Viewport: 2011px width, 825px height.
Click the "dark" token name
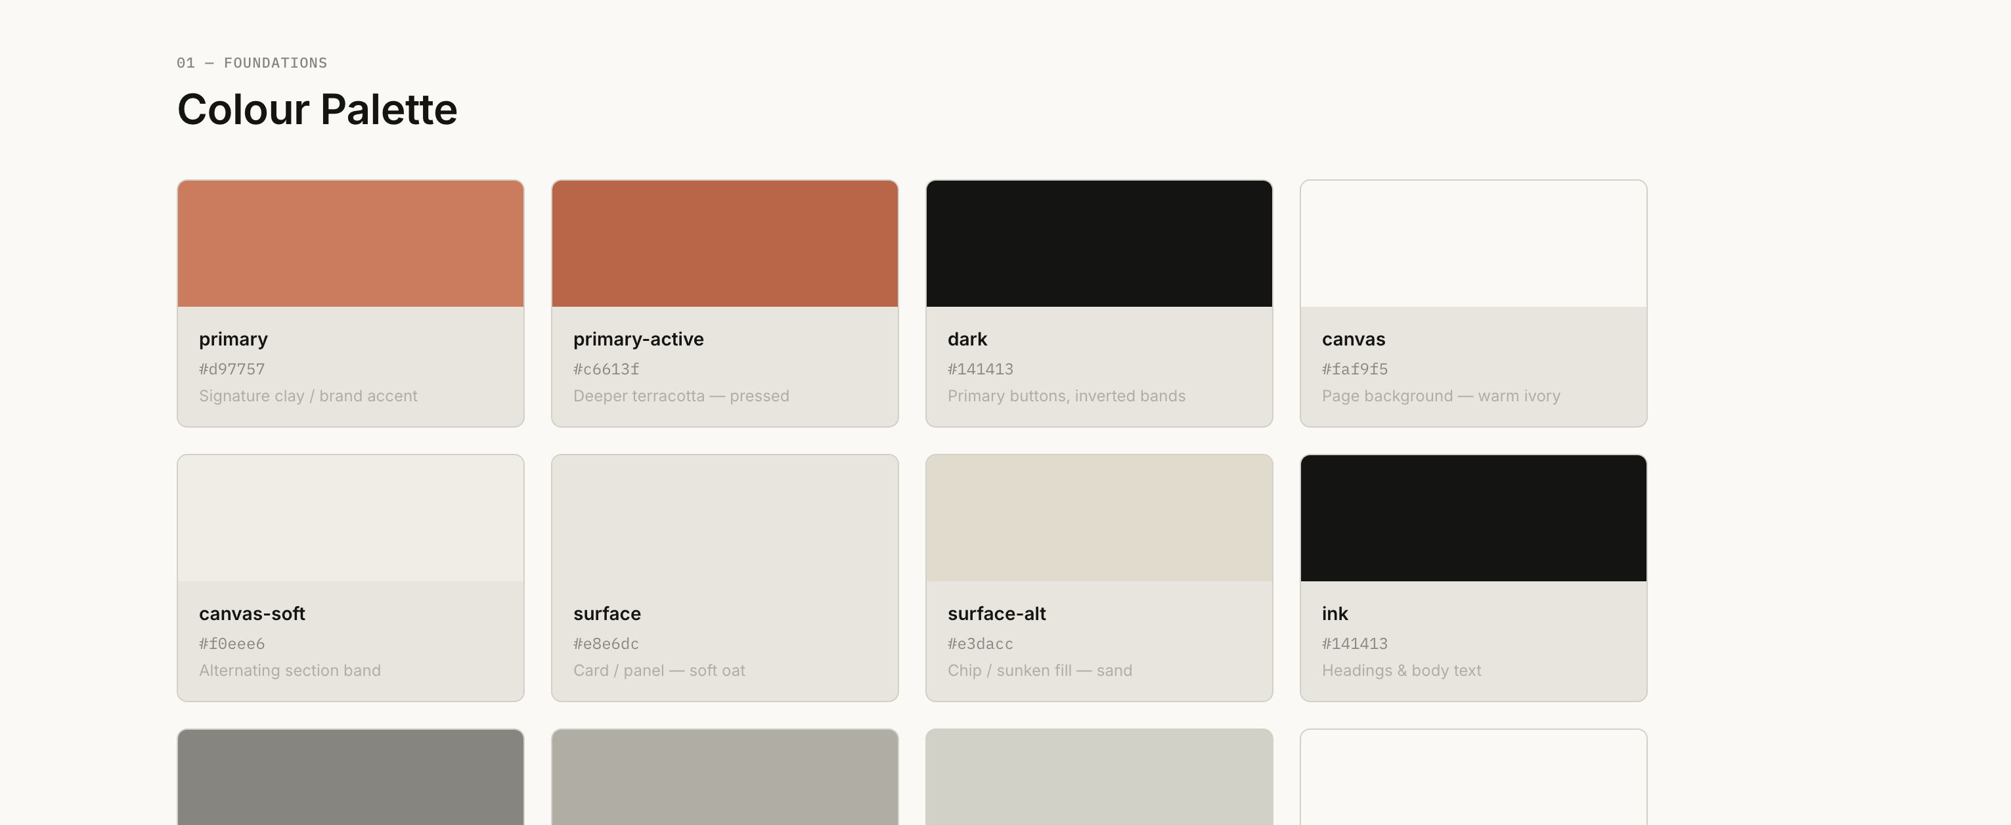[967, 340]
